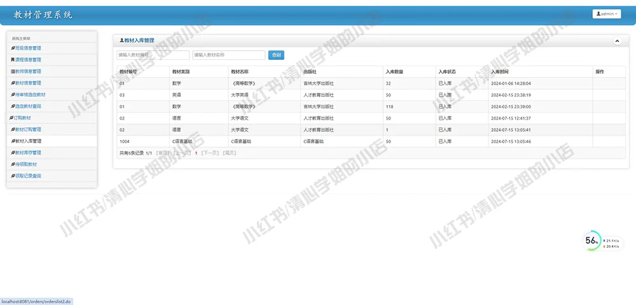This screenshot has width=636, height=305.
Task: Click the blue 查询 button
Action: tap(276, 55)
